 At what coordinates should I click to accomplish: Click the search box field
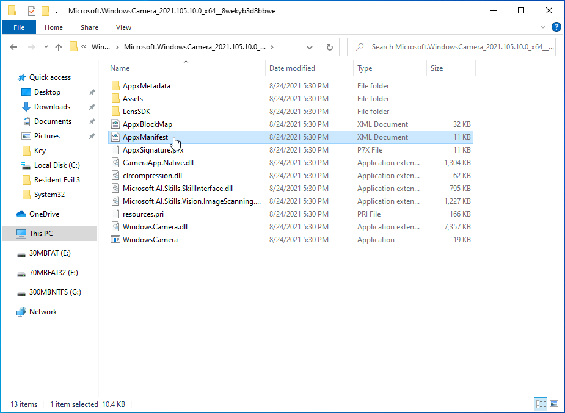point(451,47)
